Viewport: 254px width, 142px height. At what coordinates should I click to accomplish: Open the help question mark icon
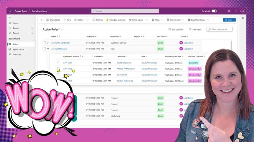click(x=236, y=11)
